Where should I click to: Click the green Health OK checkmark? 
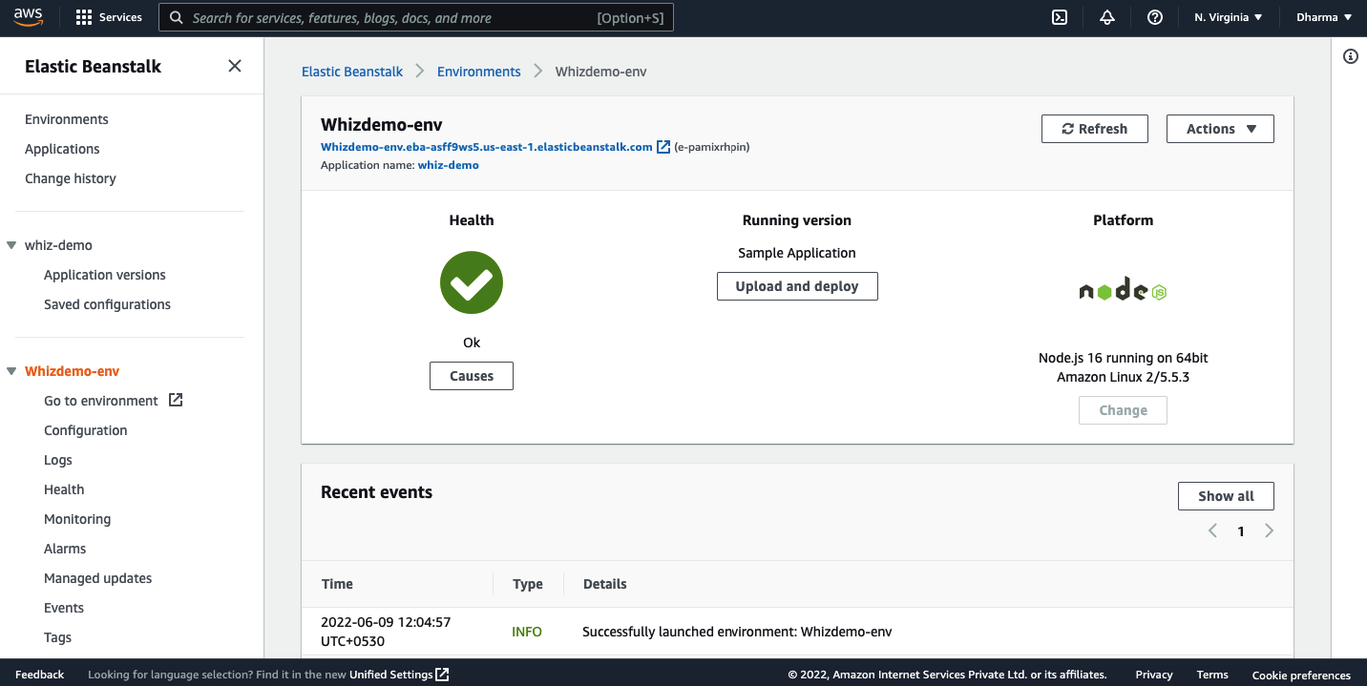pyautogui.click(x=472, y=282)
